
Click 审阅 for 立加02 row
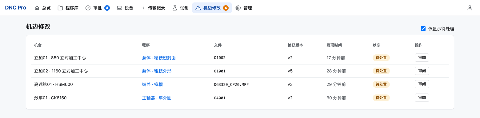coord(422,71)
